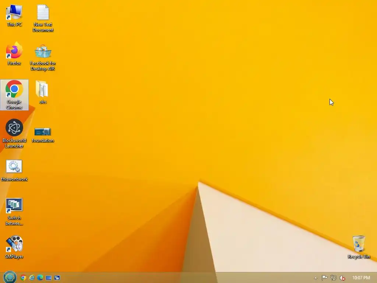Select the Google Chrome desktop shortcut
The height and width of the screenshot is (283, 377).
[14, 95]
